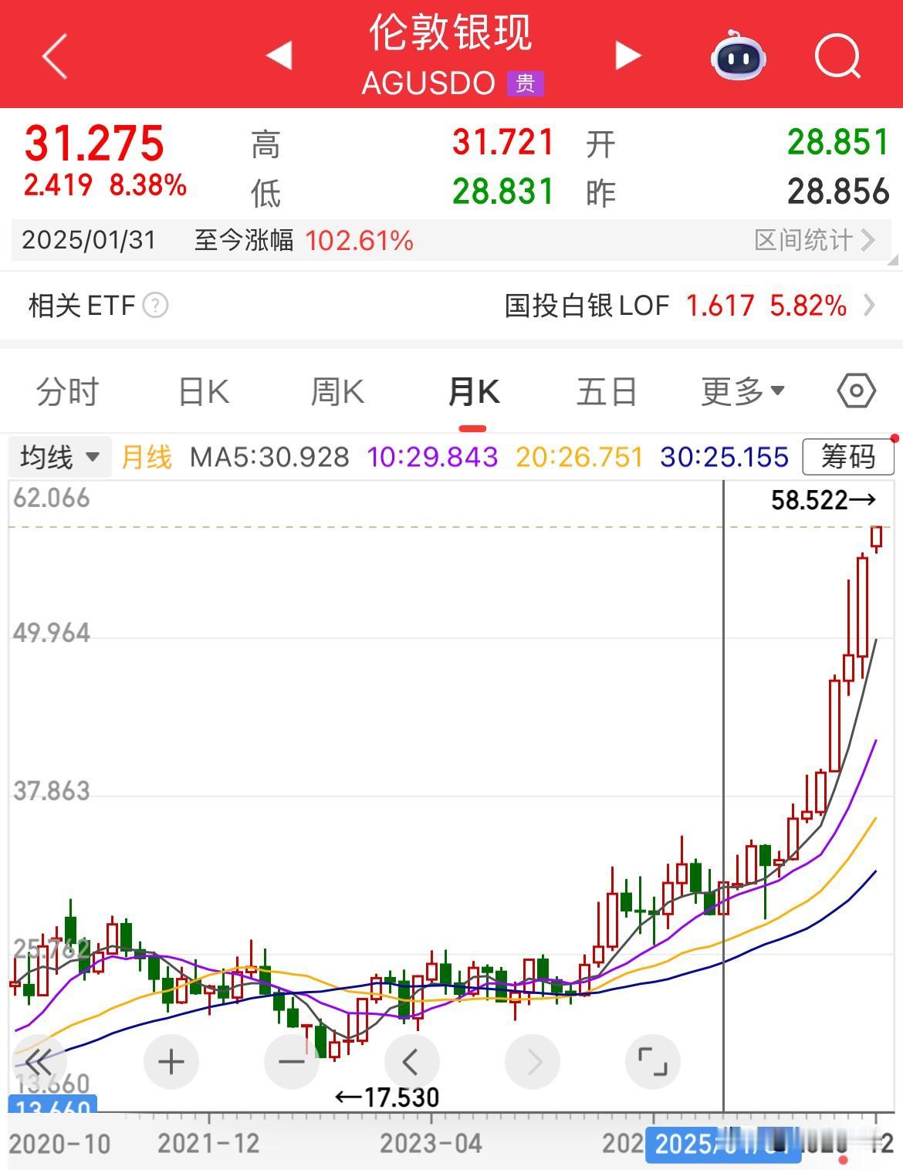
Task: Tap the latest candlestick at the top
Action: click(877, 538)
